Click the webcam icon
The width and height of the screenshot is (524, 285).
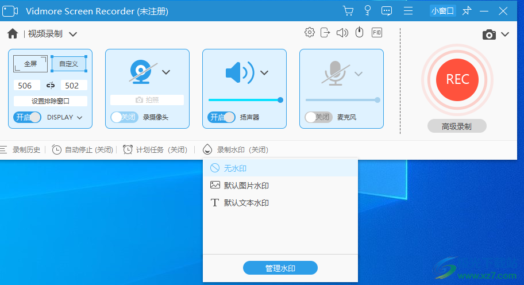coord(142,71)
